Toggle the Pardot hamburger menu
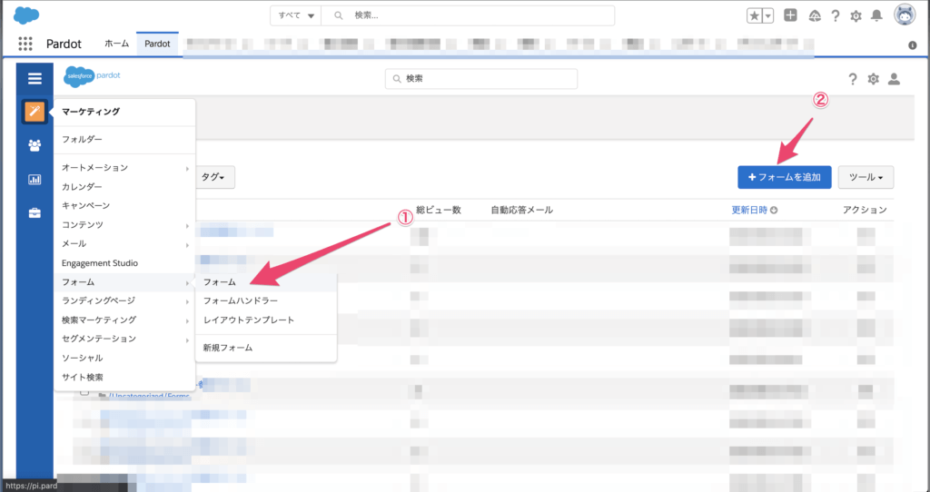Screen dimensions: 930x492 pos(35,79)
